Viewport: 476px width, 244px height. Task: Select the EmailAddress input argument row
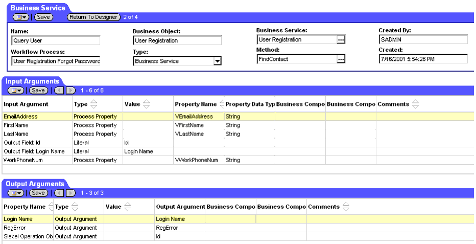(x=238, y=117)
